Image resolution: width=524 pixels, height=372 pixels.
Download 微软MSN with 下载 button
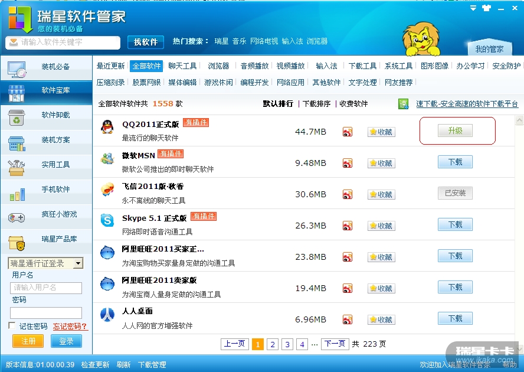455,162
